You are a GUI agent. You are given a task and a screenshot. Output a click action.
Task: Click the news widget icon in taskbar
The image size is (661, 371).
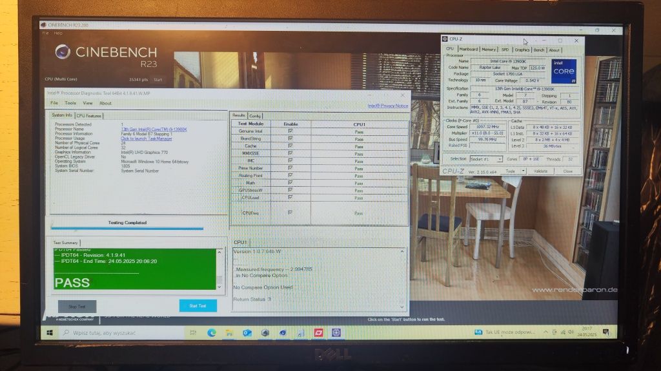[x=478, y=332]
